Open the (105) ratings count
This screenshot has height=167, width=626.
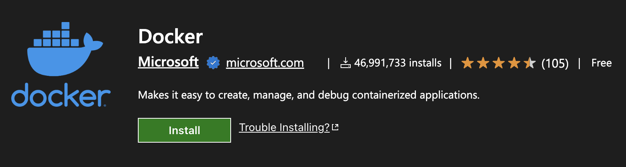(x=555, y=63)
